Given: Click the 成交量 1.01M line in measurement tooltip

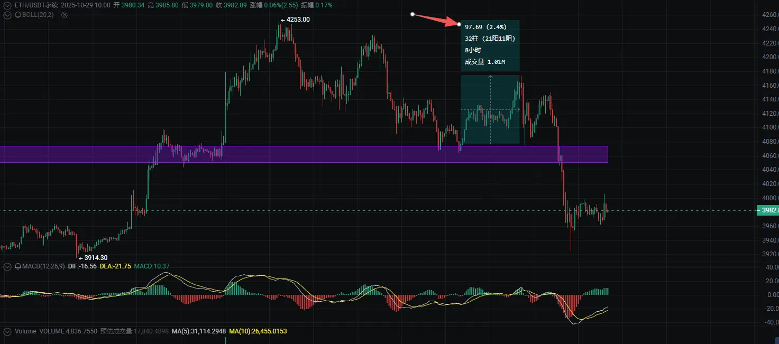Looking at the screenshot, I should (485, 62).
